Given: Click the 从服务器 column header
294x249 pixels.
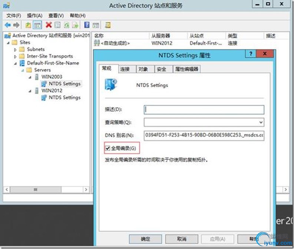Looking at the screenshot, I should [x=168, y=36].
